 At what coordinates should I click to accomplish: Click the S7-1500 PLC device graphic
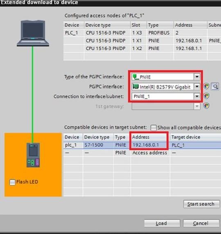point(33,155)
